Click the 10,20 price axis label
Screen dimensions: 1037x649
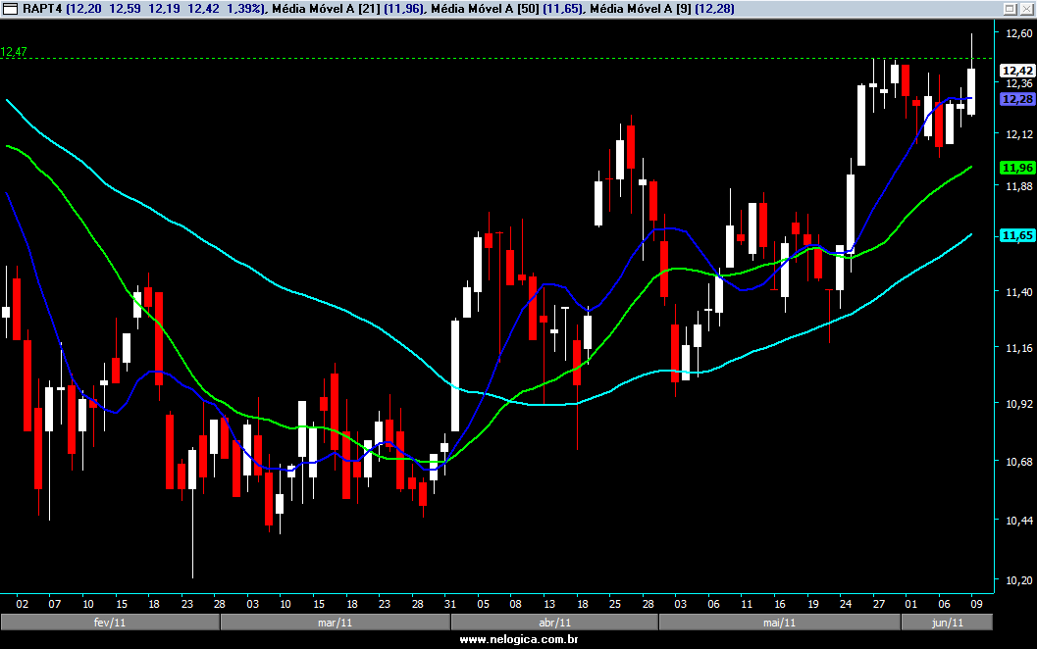click(1018, 580)
